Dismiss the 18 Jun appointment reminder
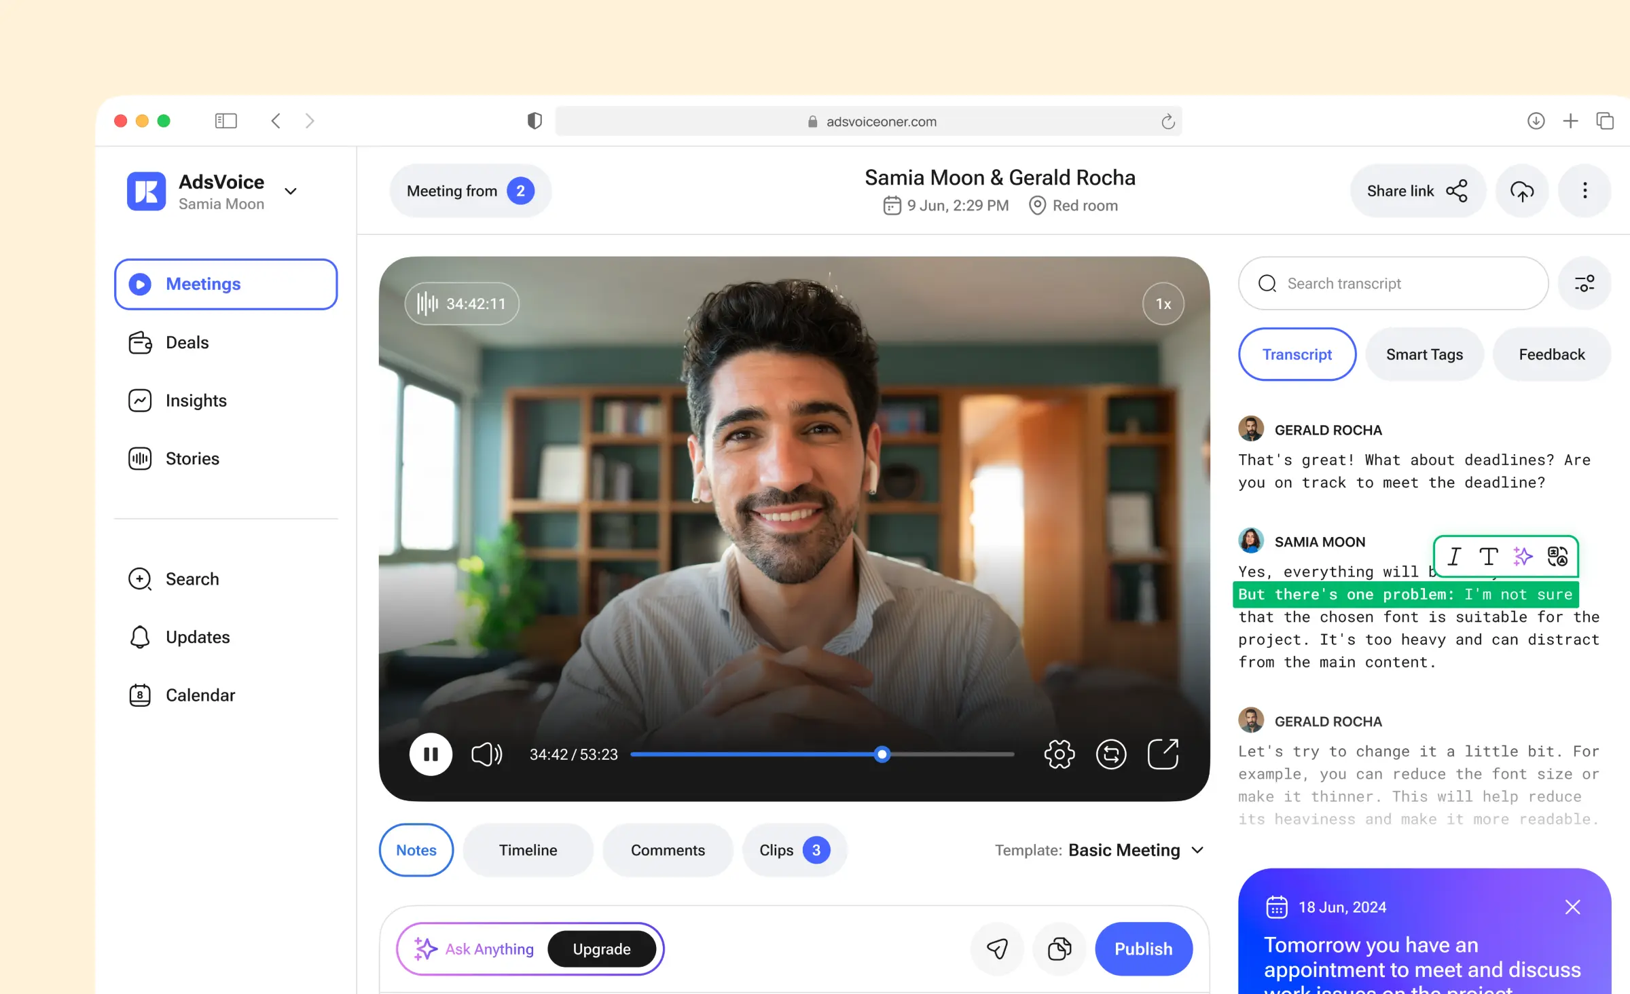Viewport: 1630px width, 994px height. [x=1573, y=906]
